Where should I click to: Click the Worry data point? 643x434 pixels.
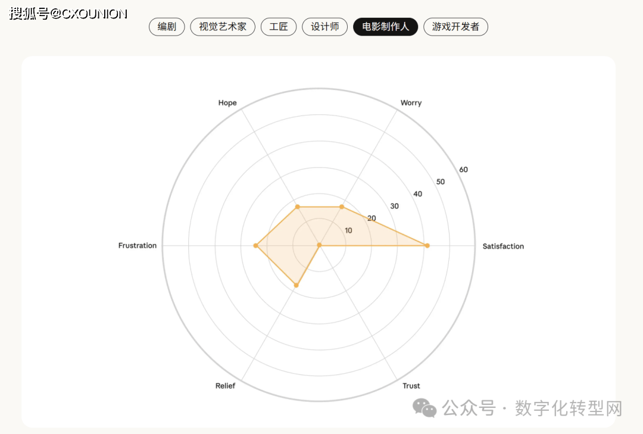click(x=342, y=207)
